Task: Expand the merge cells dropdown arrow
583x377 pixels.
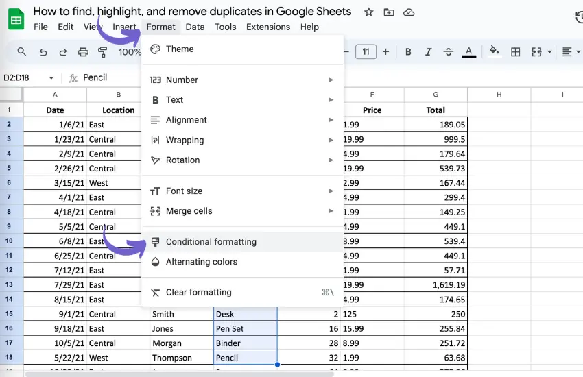Action: 549,52
